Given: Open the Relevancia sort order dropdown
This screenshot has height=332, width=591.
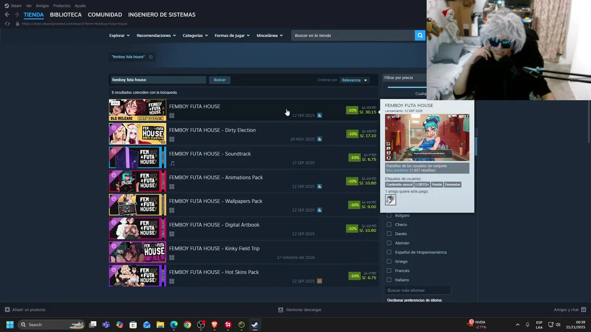Looking at the screenshot, I should (x=354, y=80).
